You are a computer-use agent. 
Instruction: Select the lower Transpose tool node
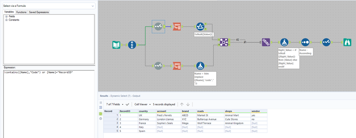177,66
